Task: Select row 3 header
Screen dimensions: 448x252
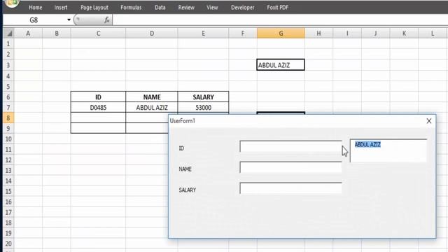Action: 8,65
